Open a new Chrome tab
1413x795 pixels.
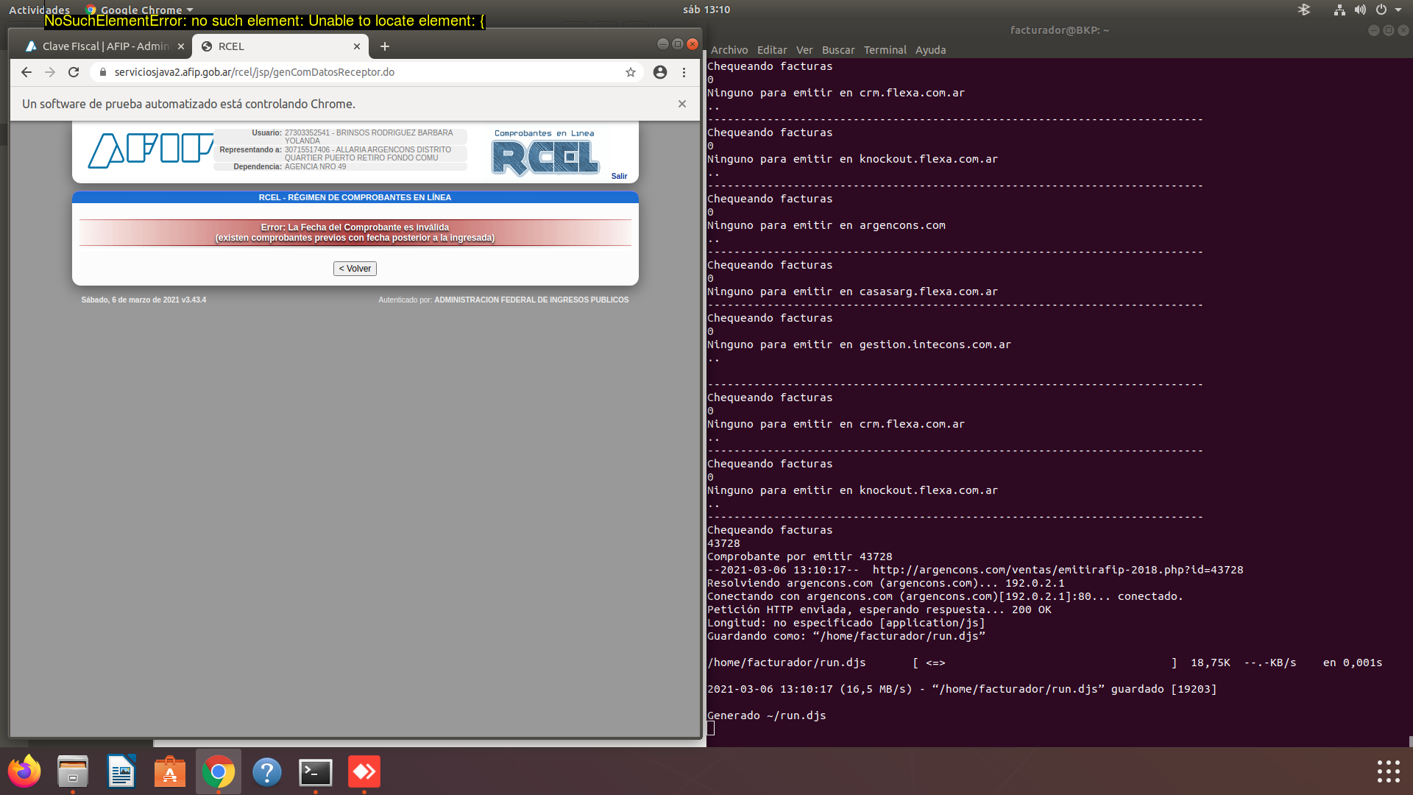click(384, 46)
